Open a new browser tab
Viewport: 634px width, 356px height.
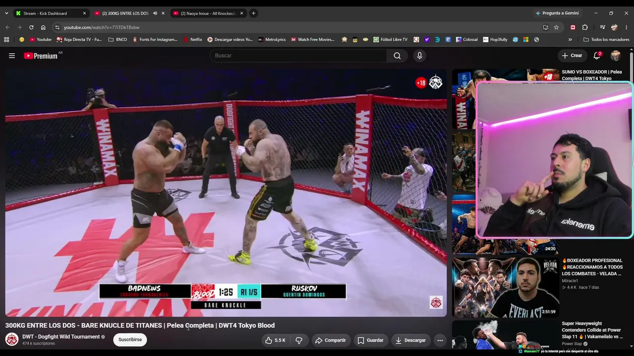click(x=253, y=13)
